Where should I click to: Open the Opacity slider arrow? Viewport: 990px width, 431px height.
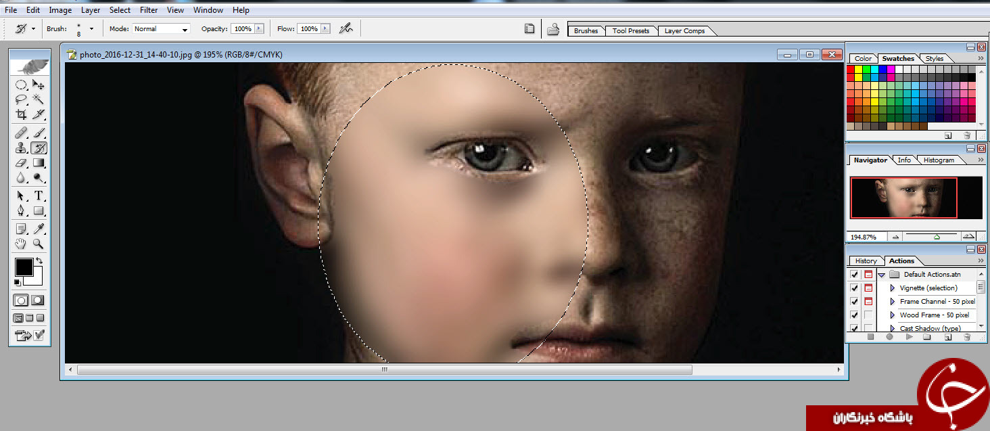click(259, 29)
